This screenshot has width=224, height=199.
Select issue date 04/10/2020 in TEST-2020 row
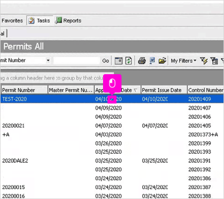click(x=155, y=99)
